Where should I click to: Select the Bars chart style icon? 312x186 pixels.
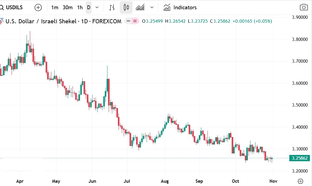point(112,7)
